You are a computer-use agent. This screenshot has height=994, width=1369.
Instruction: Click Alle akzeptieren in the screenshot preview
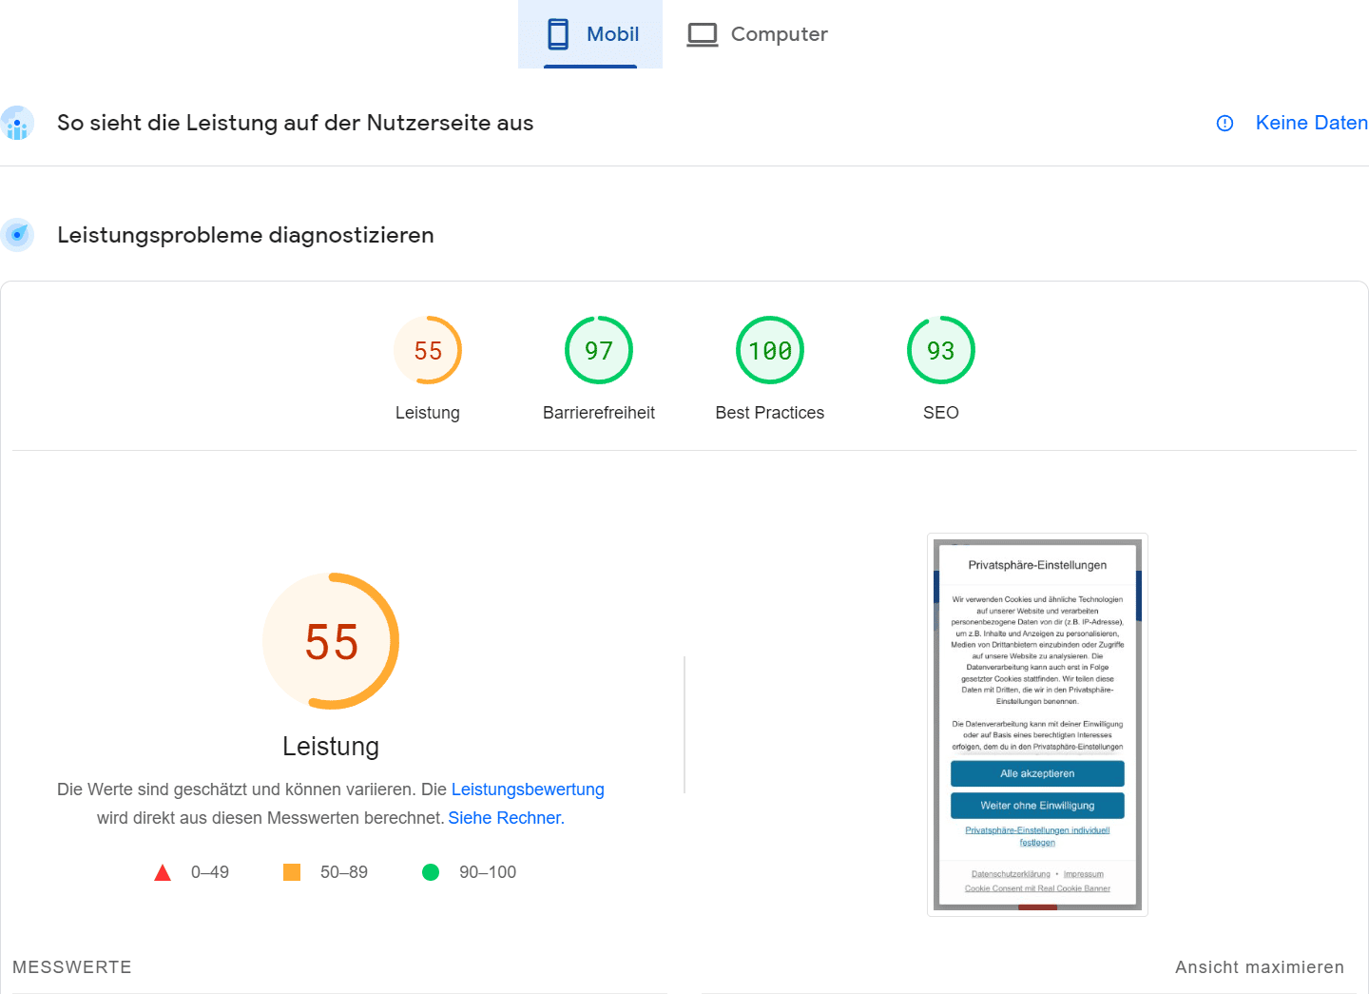click(1037, 773)
